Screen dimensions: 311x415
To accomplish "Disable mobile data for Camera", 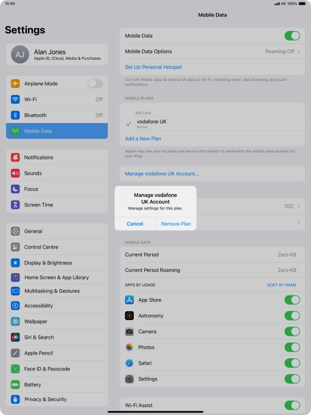I will pyautogui.click(x=292, y=331).
